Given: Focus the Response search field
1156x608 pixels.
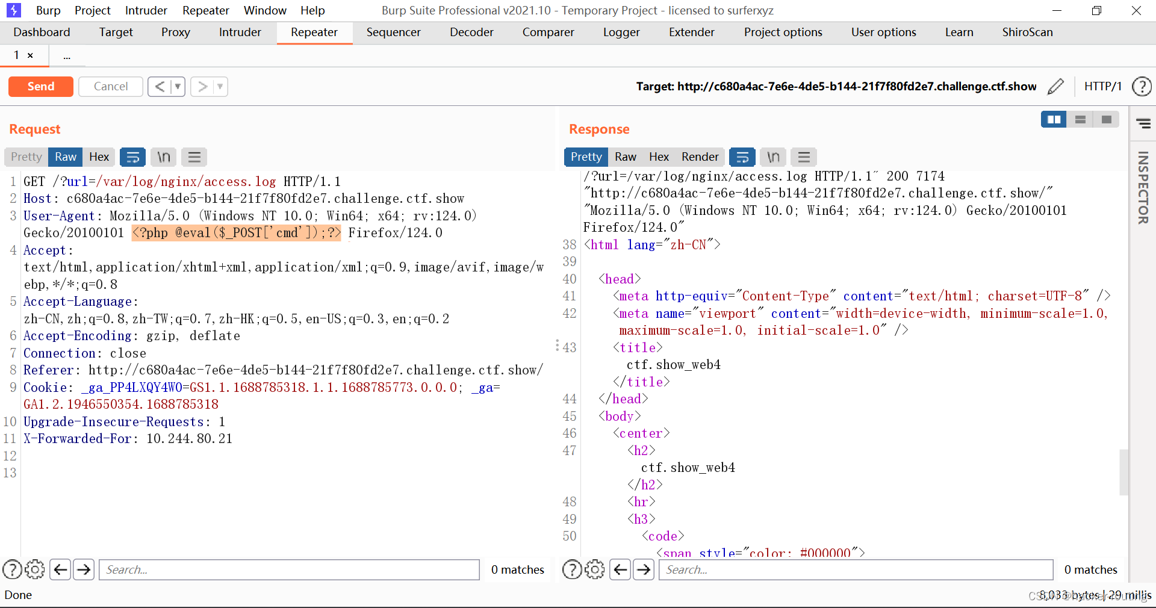Looking at the screenshot, I should [x=856, y=569].
